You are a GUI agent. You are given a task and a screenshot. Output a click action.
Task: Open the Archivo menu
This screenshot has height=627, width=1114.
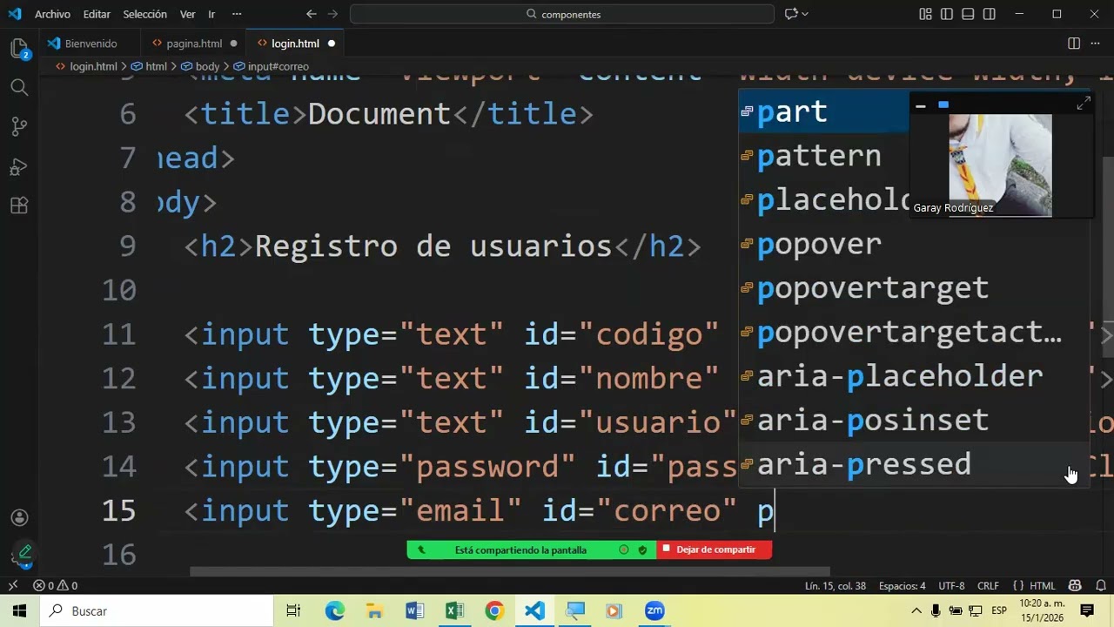click(x=52, y=14)
